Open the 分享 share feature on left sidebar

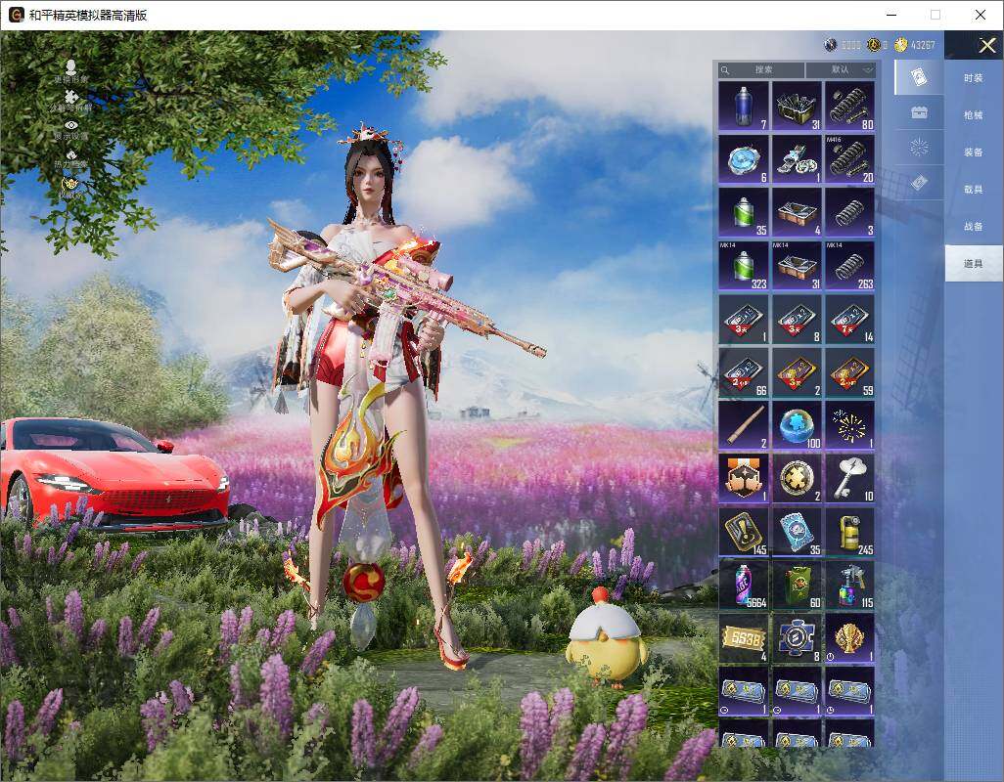70,97
